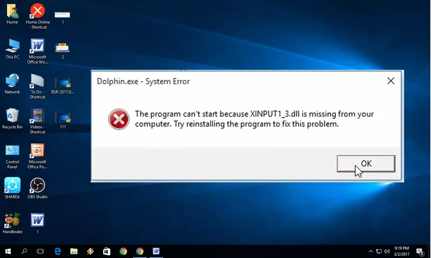The image size is (431, 258).
Task: Select the SHAREit desktop shortcut
Action: pyautogui.click(x=12, y=188)
